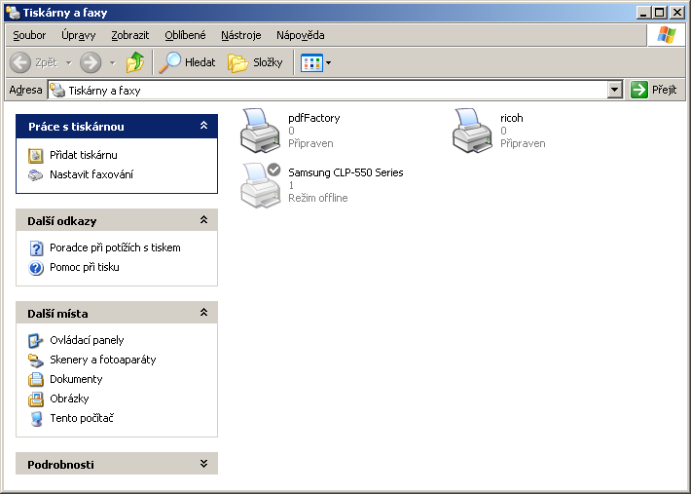
Task: Click the Back arrow (Zpět) button
Action: click(x=34, y=62)
